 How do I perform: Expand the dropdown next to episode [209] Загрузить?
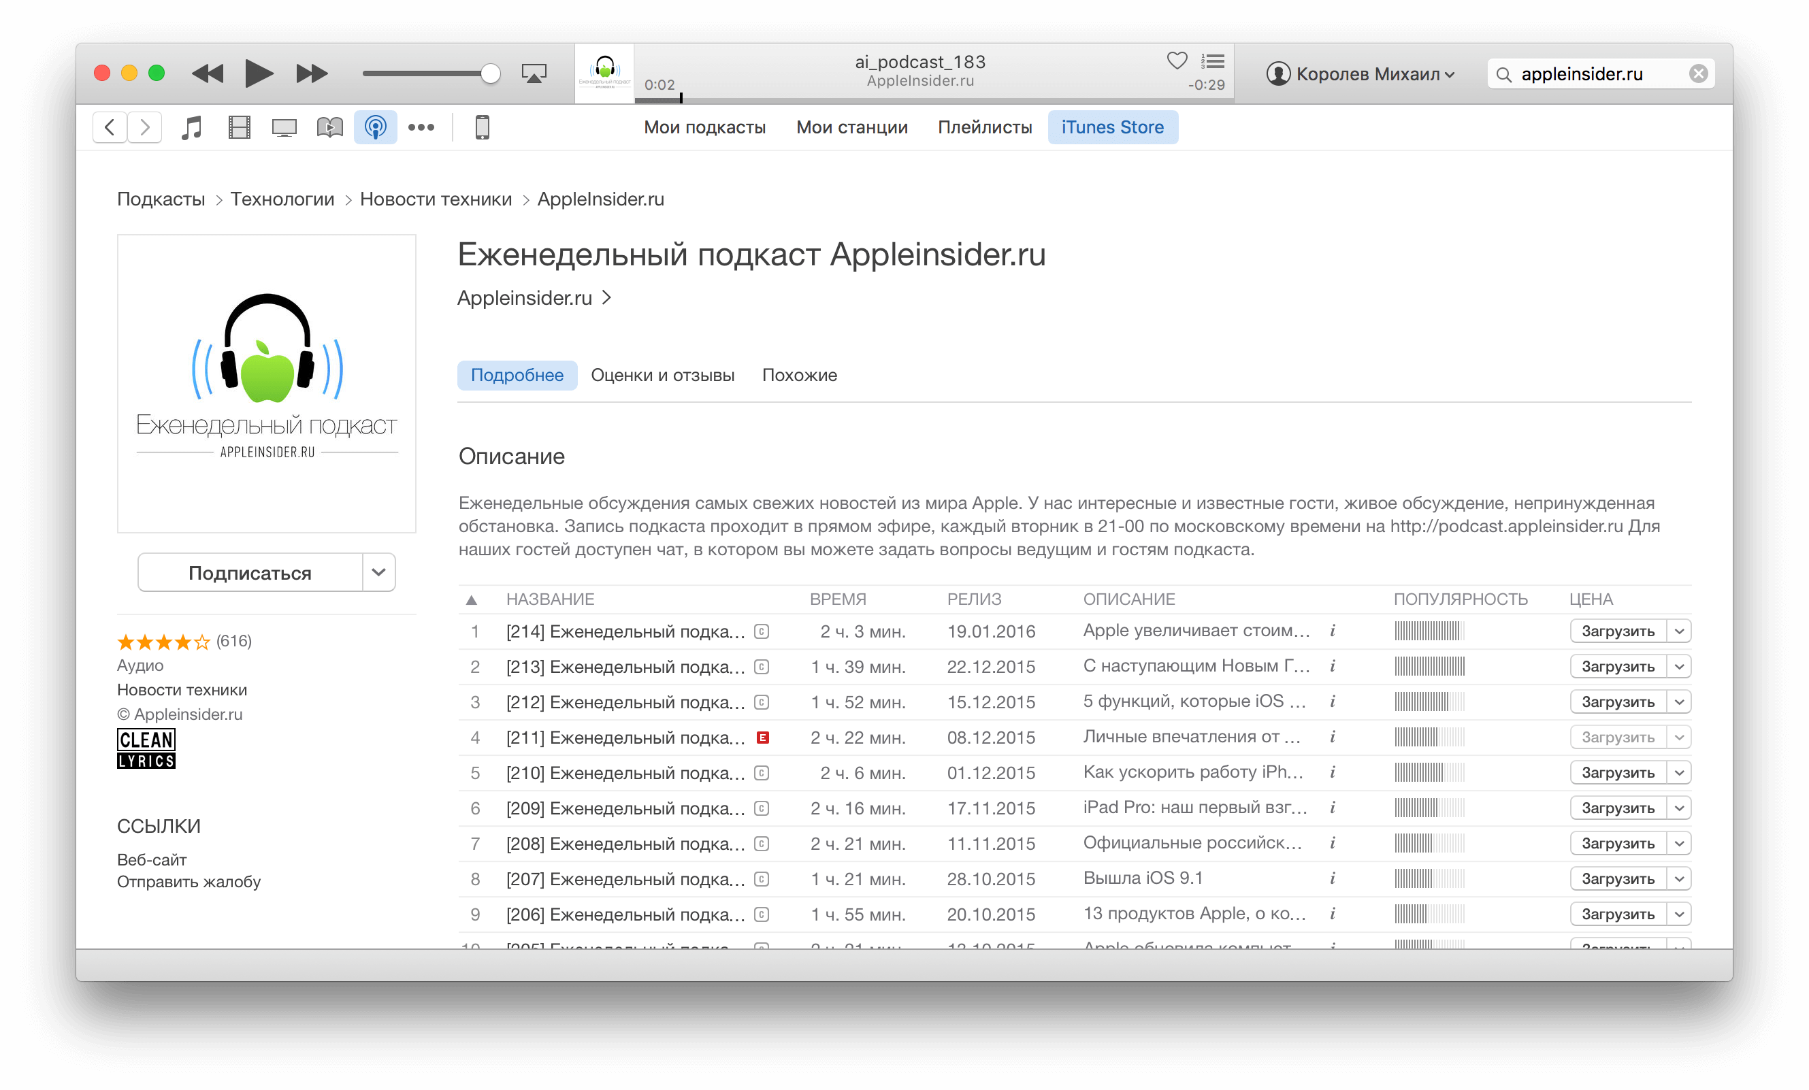click(1678, 808)
